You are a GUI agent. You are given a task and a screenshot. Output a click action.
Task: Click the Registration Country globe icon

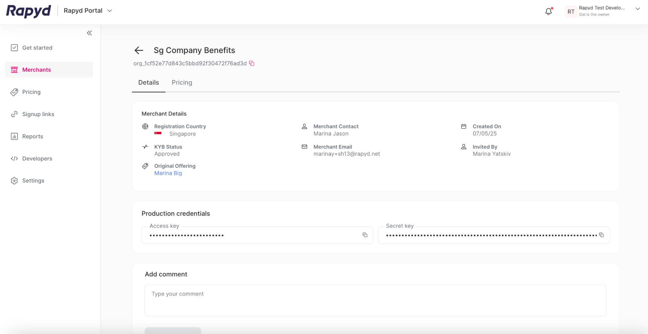(145, 126)
